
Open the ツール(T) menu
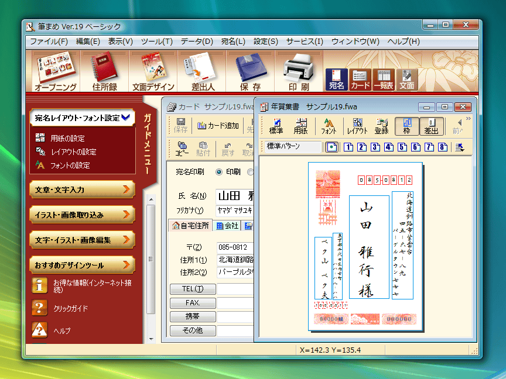pos(157,42)
